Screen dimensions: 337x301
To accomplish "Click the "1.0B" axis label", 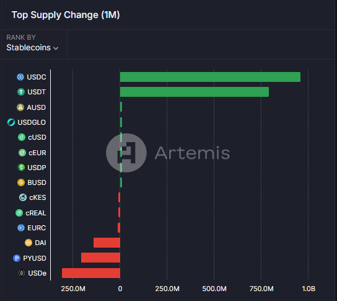I will 309,289.
